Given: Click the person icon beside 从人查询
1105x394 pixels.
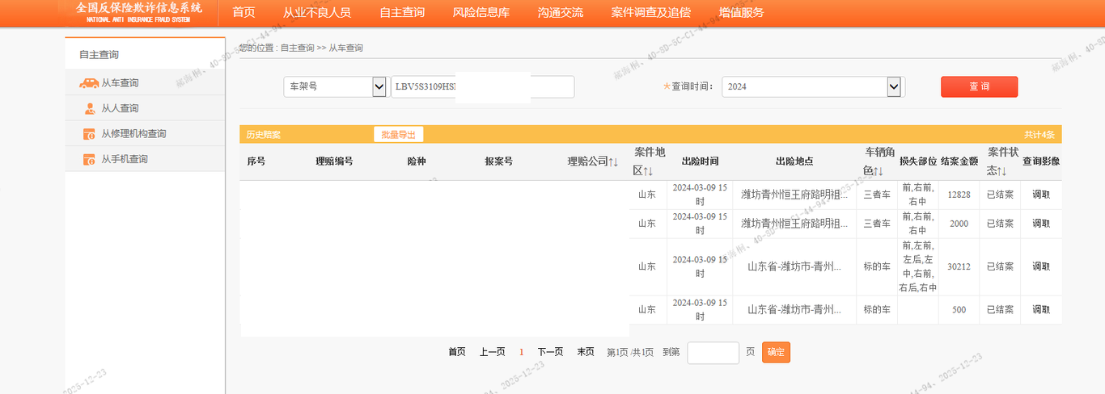Looking at the screenshot, I should [89, 109].
